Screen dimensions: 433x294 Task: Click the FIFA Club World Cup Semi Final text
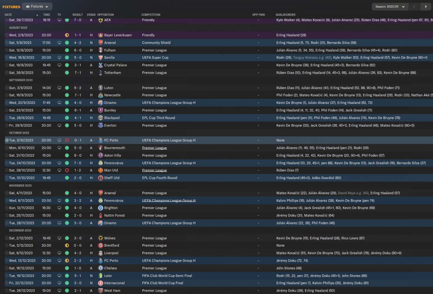point(167,276)
